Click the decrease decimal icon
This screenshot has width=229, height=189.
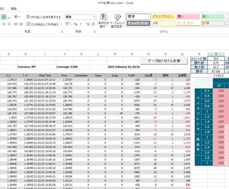pyautogui.click(x=93, y=24)
